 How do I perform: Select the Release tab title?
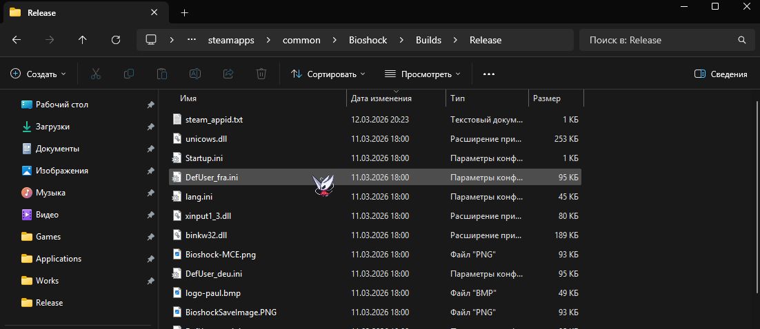(41, 13)
